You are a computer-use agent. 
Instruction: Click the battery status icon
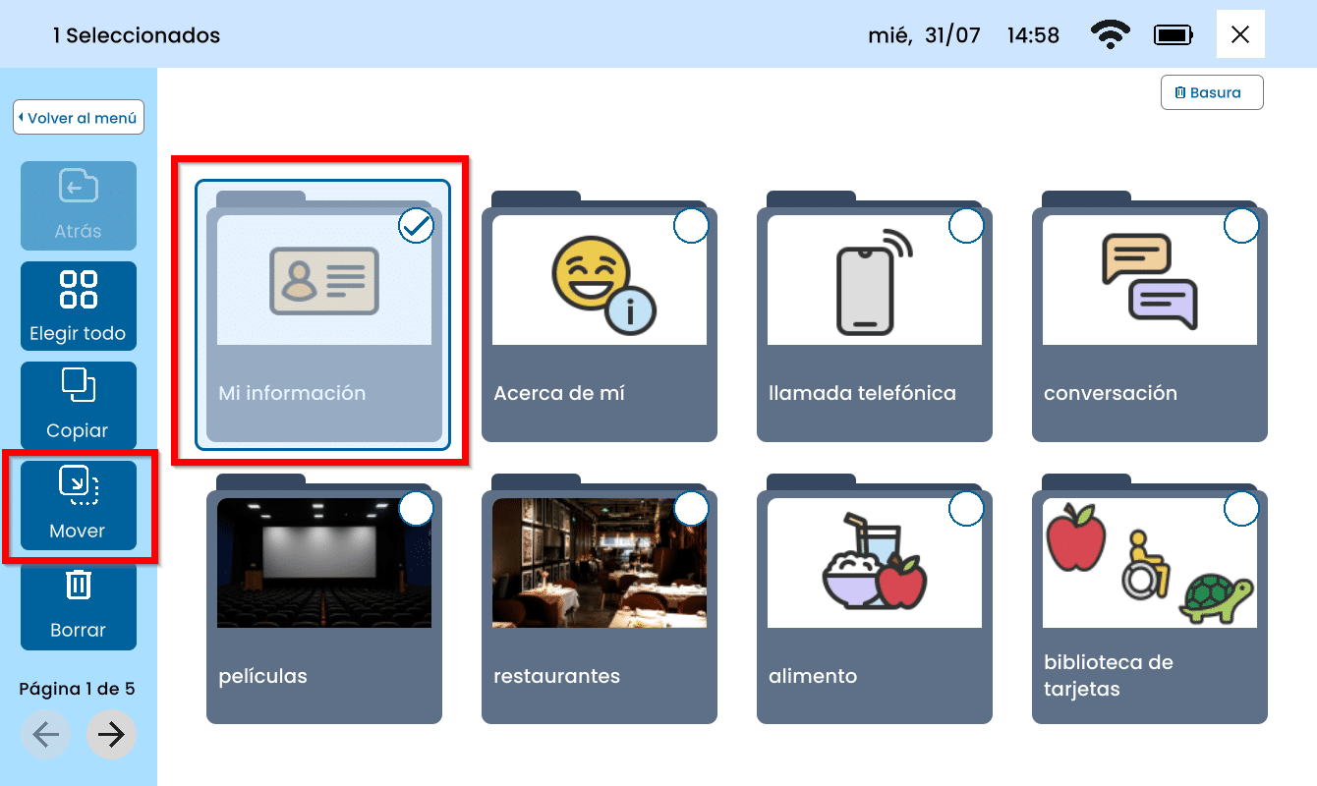pos(1174,35)
